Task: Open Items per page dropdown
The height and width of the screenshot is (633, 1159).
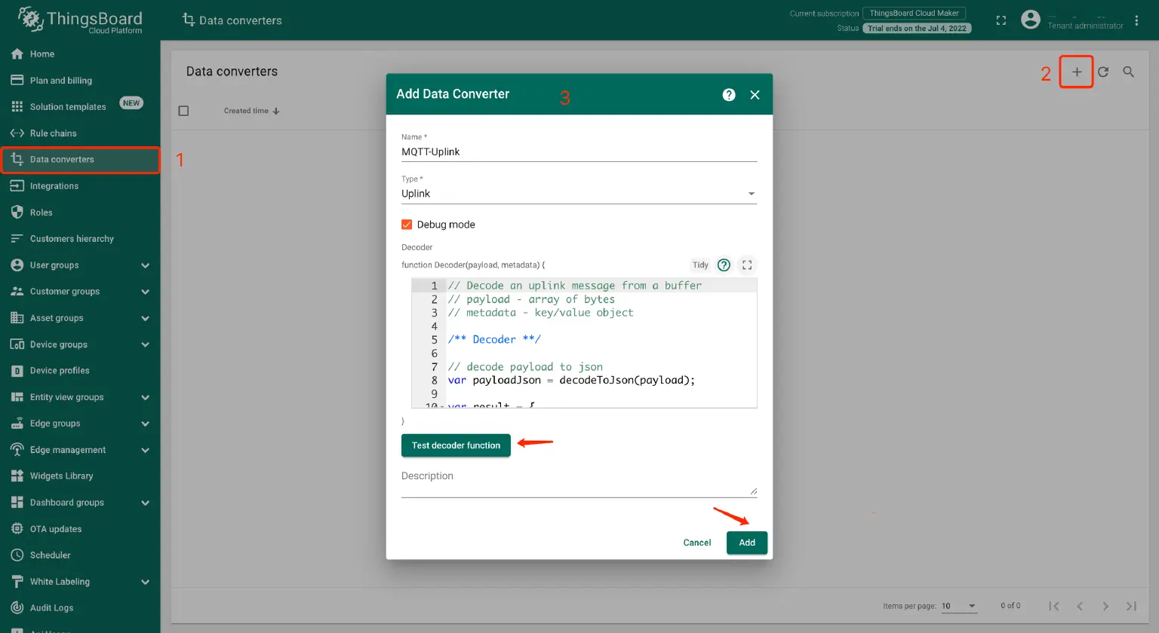Action: (x=958, y=606)
